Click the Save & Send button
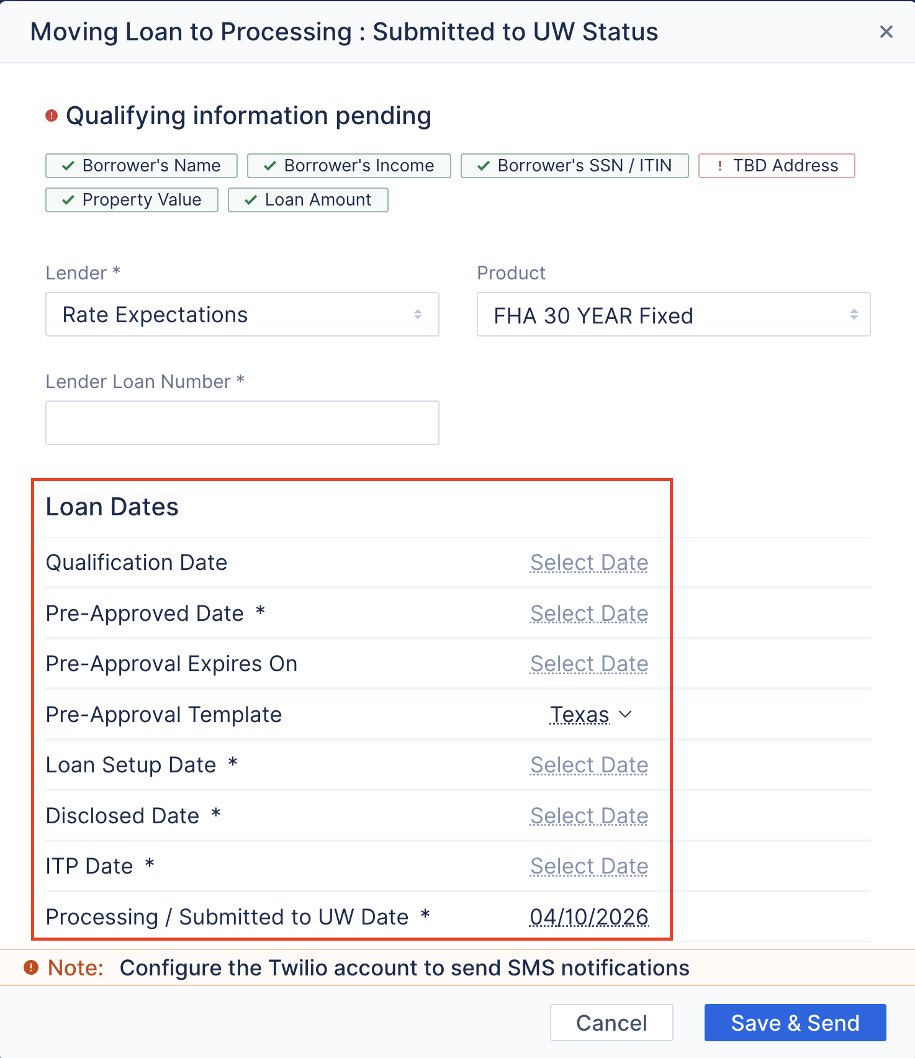Viewport: 915px width, 1058px height. coord(795,1023)
